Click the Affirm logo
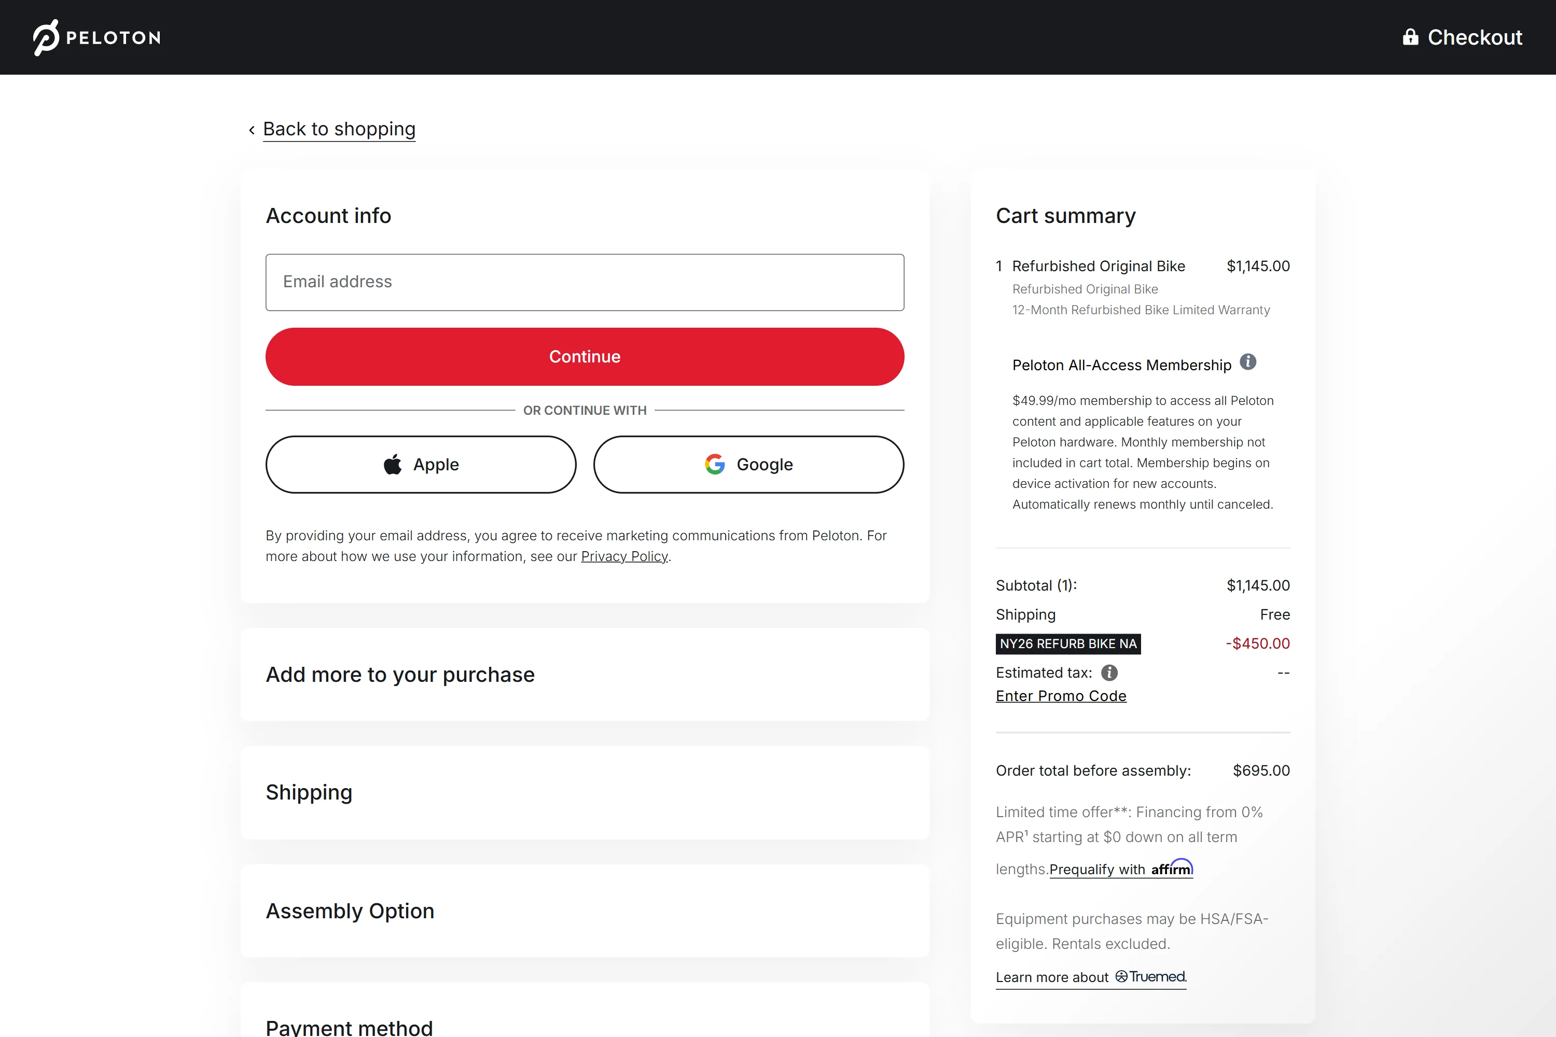 [1172, 867]
